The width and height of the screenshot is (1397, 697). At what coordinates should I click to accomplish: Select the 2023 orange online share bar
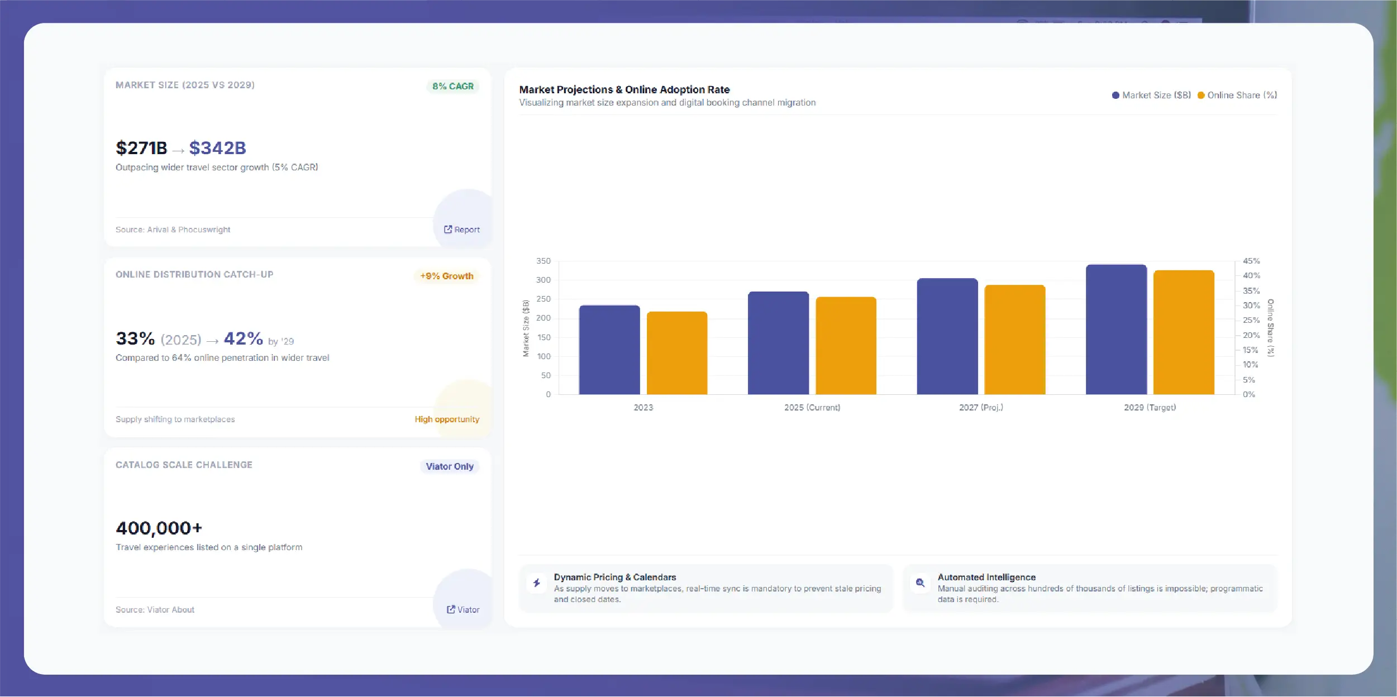point(677,353)
